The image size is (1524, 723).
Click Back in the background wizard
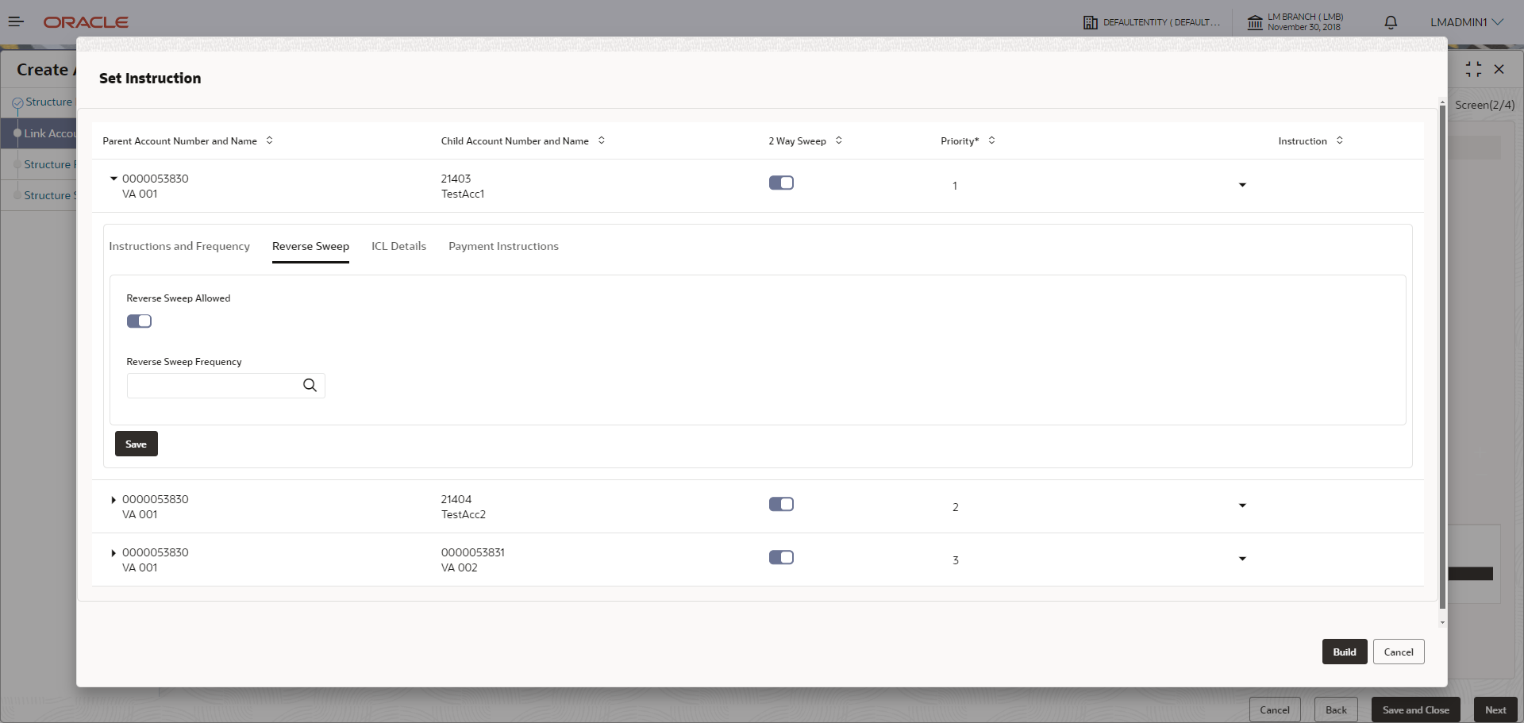click(x=1336, y=710)
